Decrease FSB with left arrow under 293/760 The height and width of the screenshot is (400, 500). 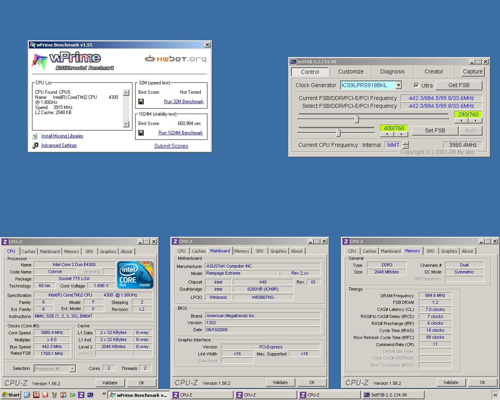(461, 121)
